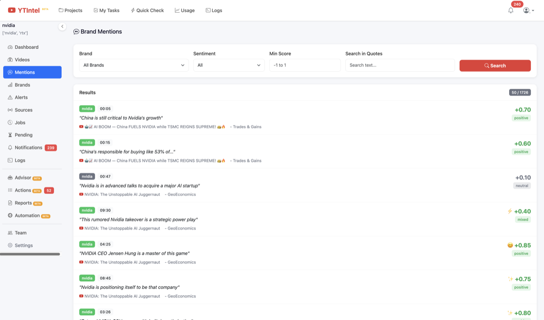
Task: Go to Videos in the sidebar
Action: click(x=22, y=60)
